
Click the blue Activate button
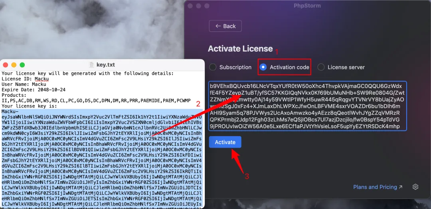click(225, 142)
